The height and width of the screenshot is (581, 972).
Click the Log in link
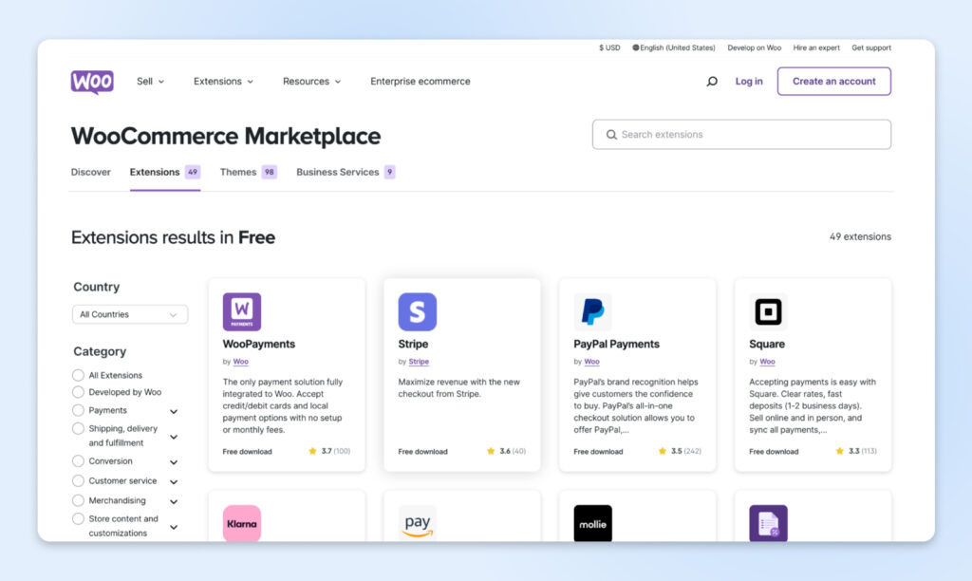749,82
